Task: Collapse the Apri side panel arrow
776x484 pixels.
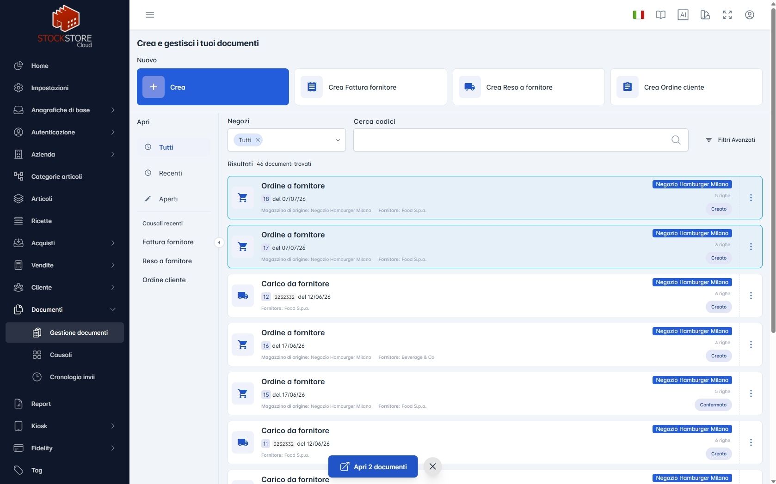Action: (219, 242)
